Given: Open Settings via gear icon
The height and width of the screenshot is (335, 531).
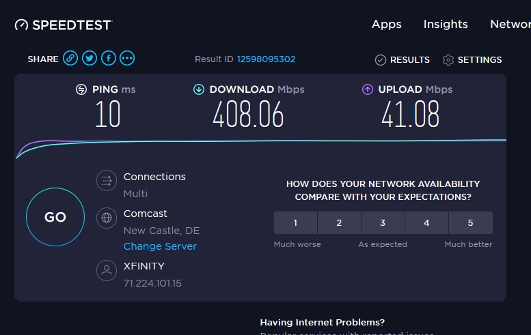Looking at the screenshot, I should pyautogui.click(x=448, y=60).
